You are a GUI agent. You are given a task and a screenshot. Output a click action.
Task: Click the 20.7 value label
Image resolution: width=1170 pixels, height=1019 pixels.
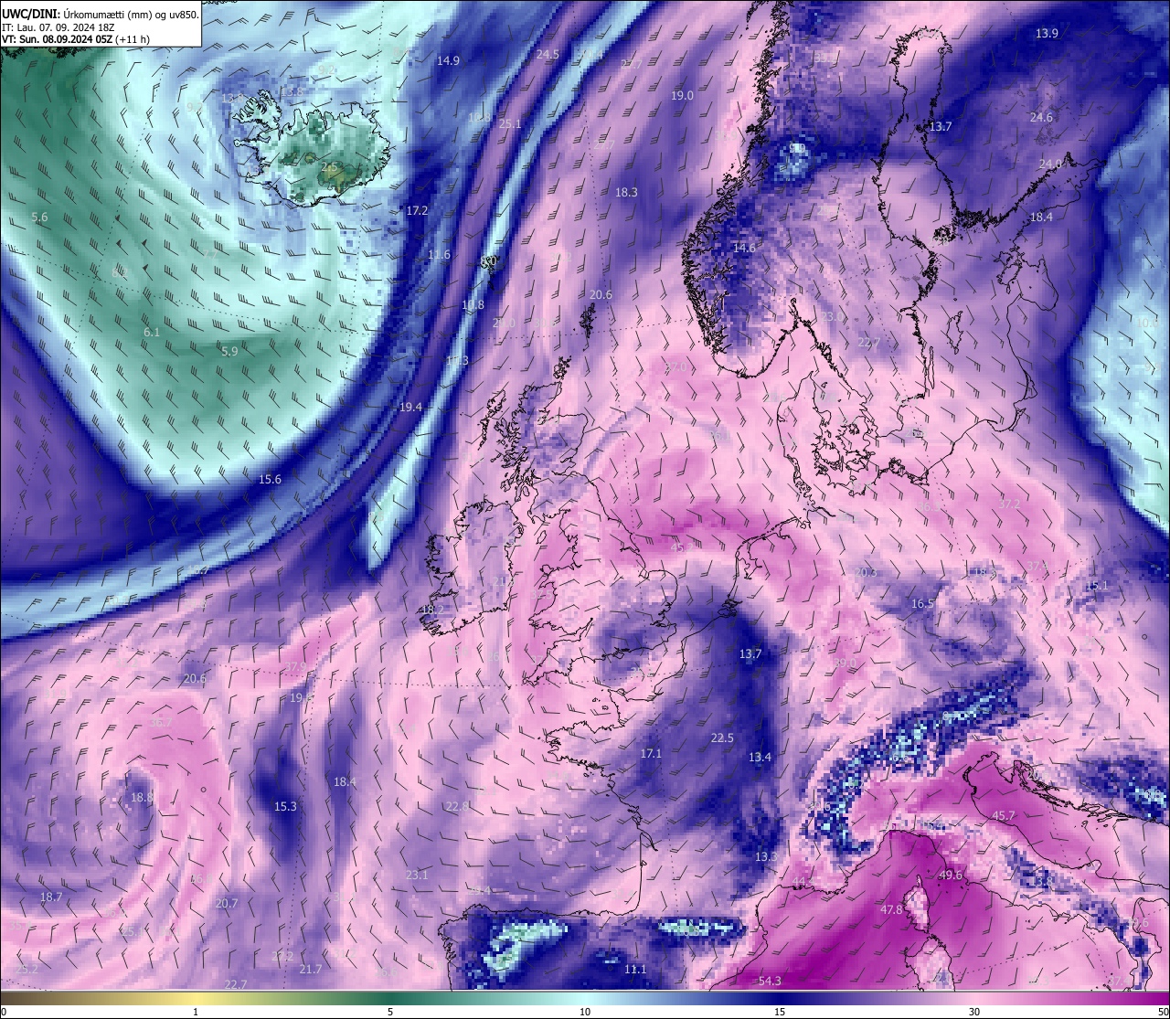click(x=227, y=904)
